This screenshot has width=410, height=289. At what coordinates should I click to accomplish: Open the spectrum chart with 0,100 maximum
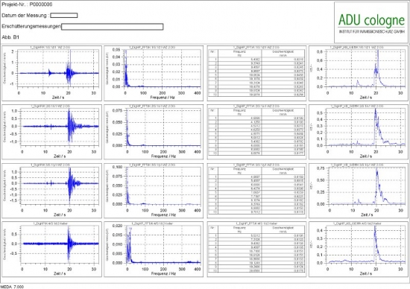tap(154, 191)
